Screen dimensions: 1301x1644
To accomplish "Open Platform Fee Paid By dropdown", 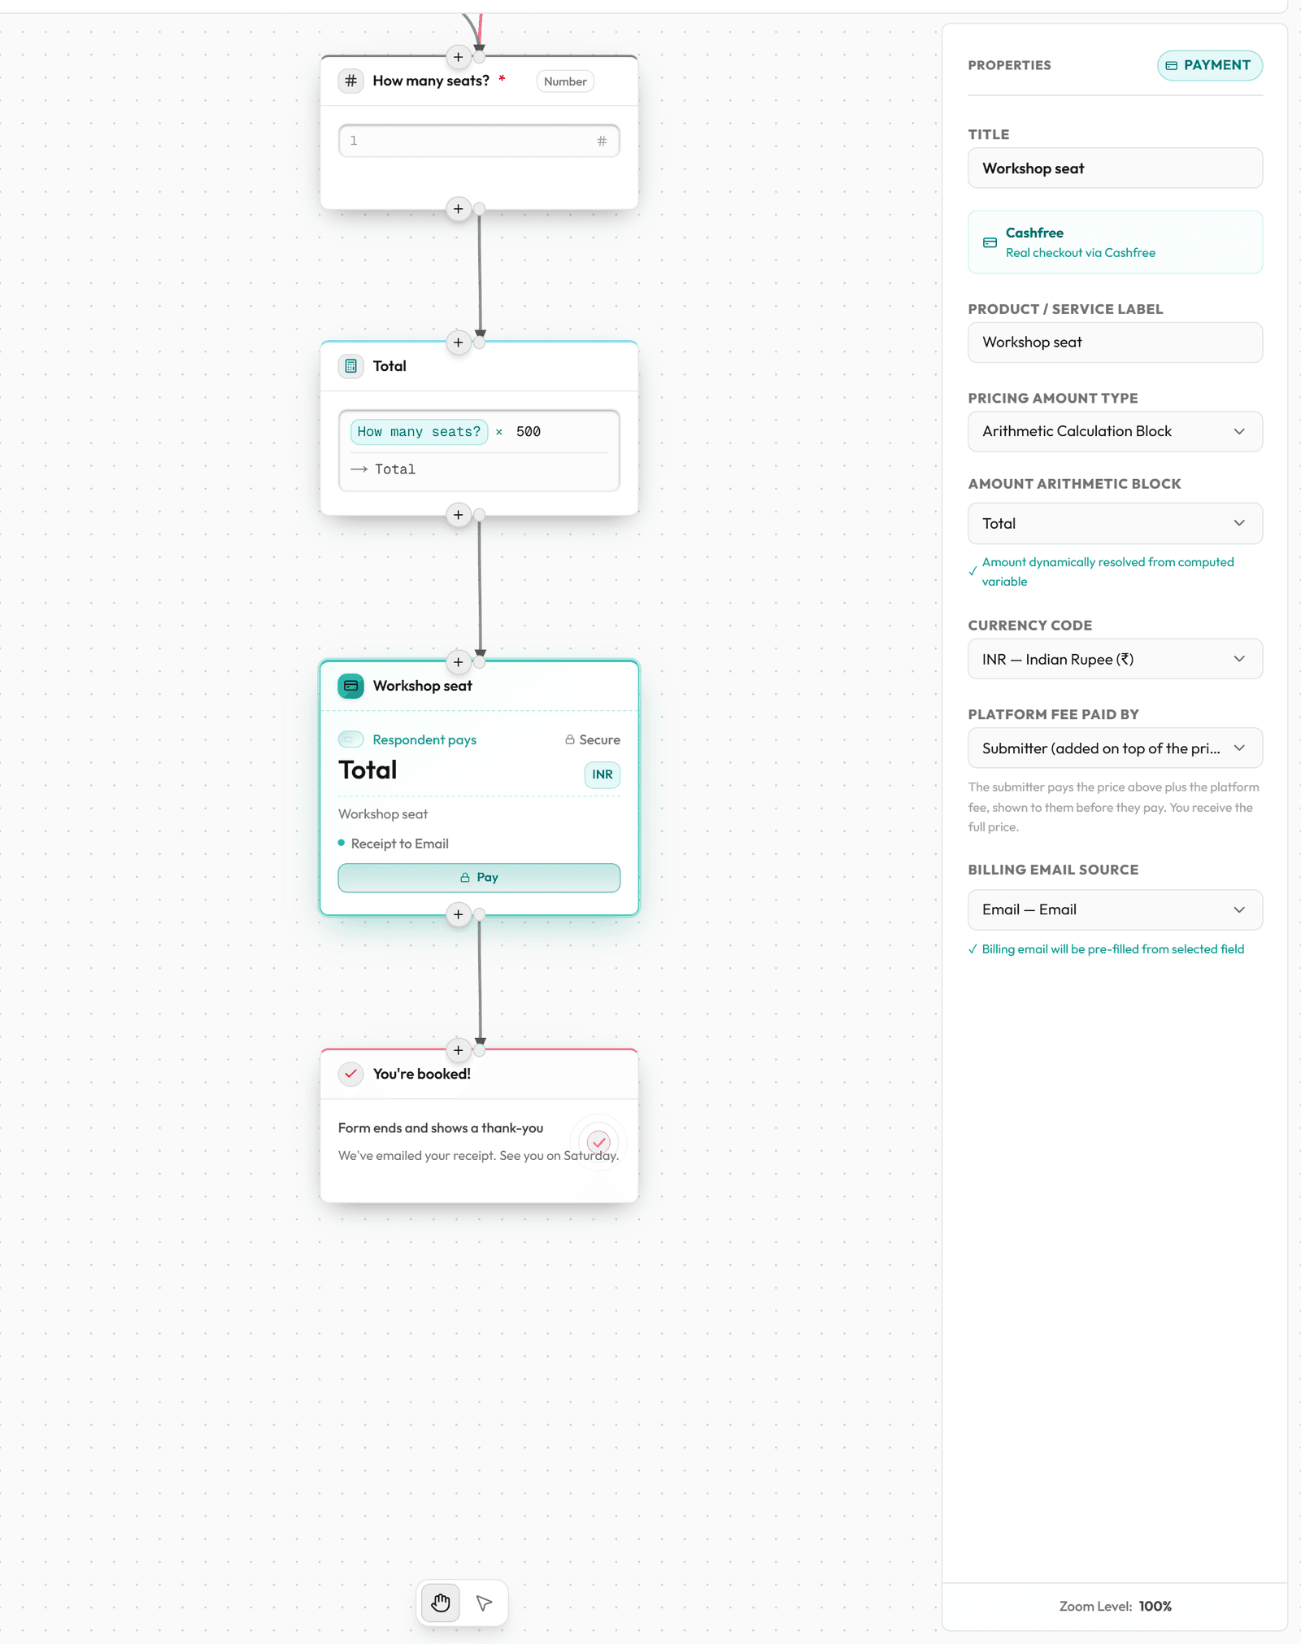I will point(1115,748).
